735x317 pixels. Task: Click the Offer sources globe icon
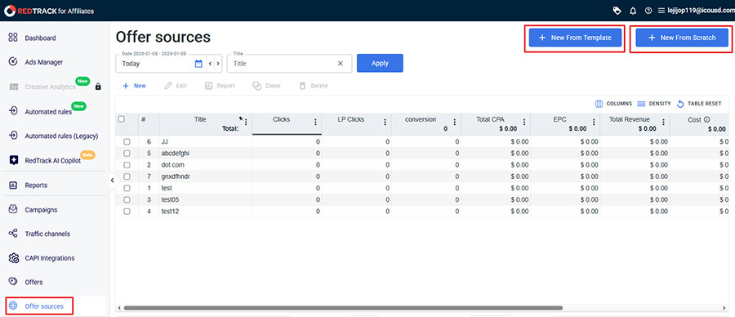tap(13, 306)
